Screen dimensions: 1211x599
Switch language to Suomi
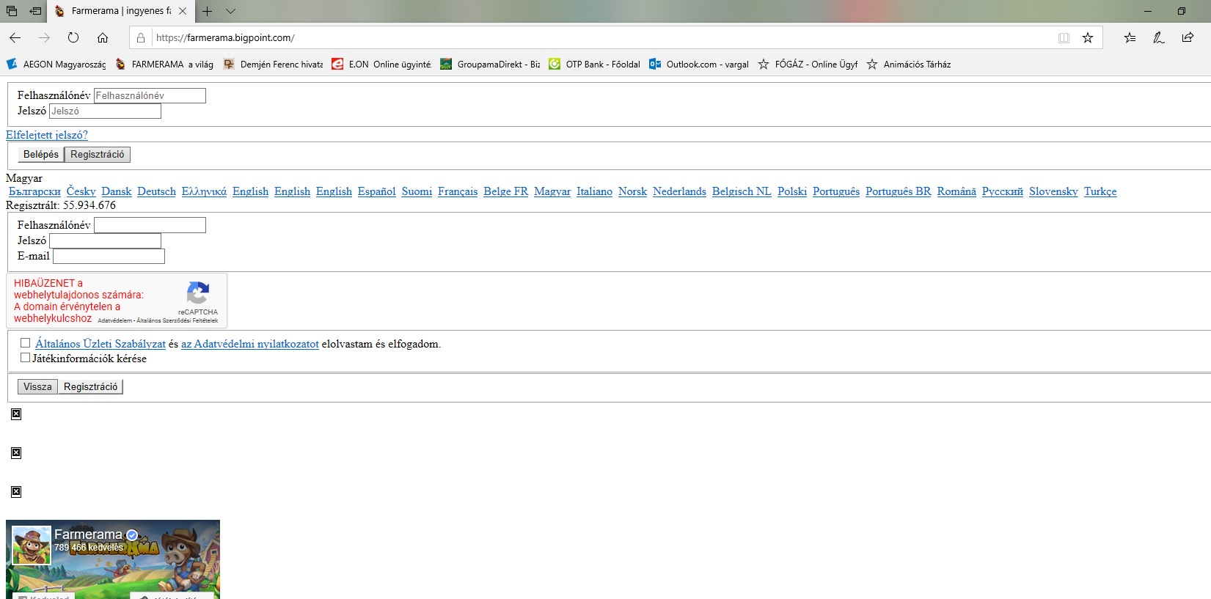pyautogui.click(x=417, y=191)
